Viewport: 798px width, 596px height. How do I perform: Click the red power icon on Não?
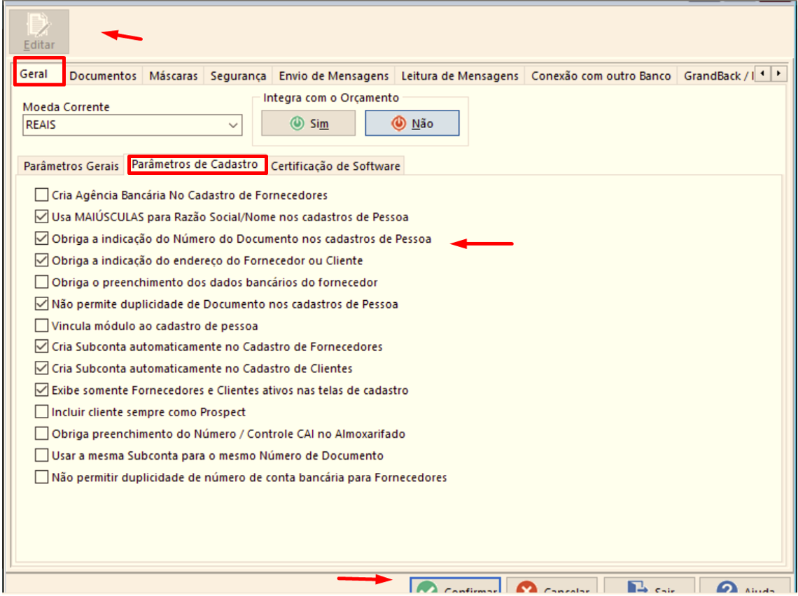[398, 124]
